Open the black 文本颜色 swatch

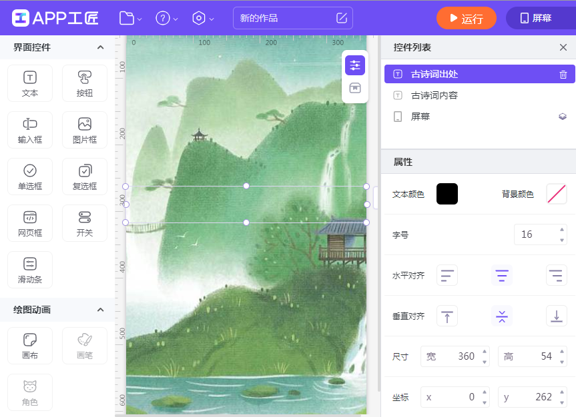pyautogui.click(x=447, y=194)
